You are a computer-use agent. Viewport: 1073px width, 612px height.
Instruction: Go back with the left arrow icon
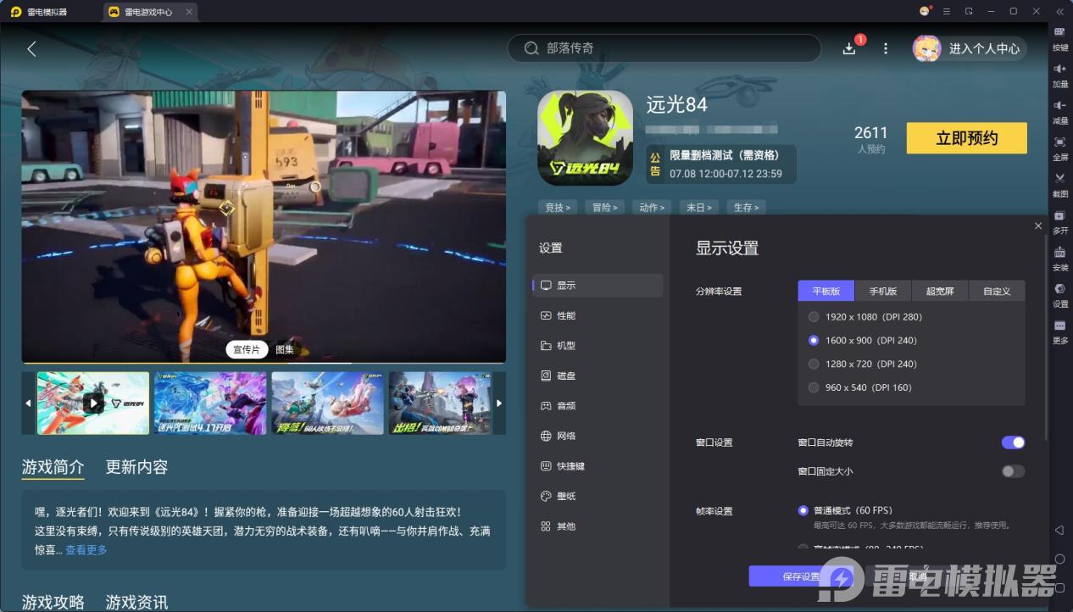[31, 48]
